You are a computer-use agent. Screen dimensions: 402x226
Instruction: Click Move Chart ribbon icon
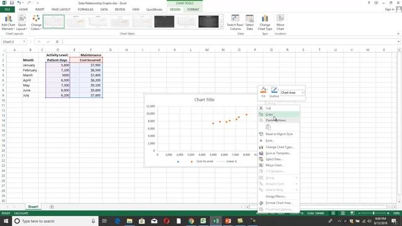click(x=280, y=23)
